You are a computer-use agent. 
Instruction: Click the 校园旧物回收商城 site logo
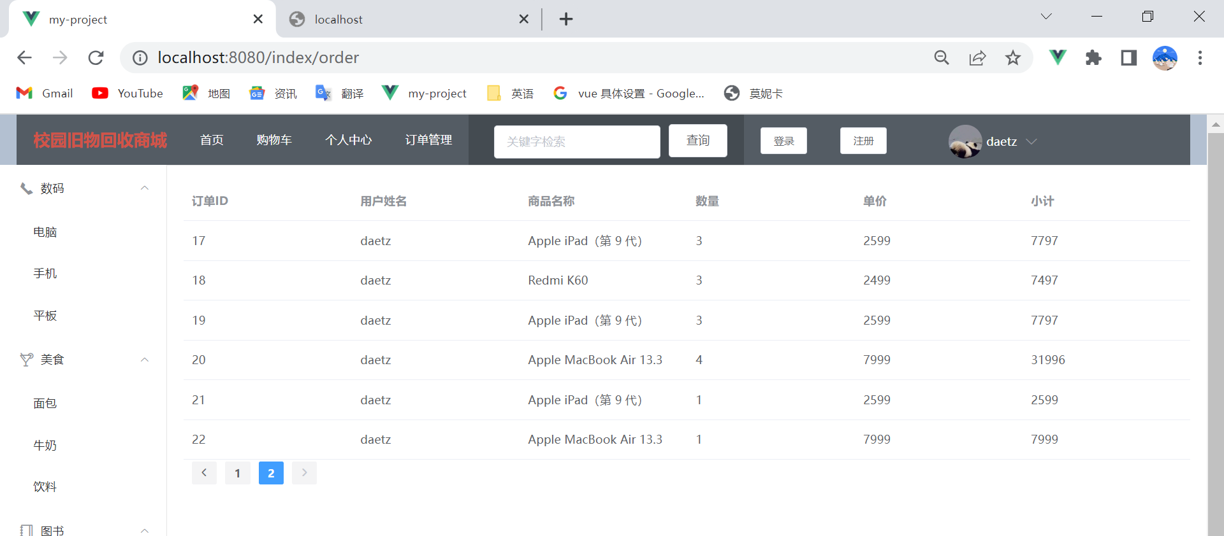pos(100,140)
